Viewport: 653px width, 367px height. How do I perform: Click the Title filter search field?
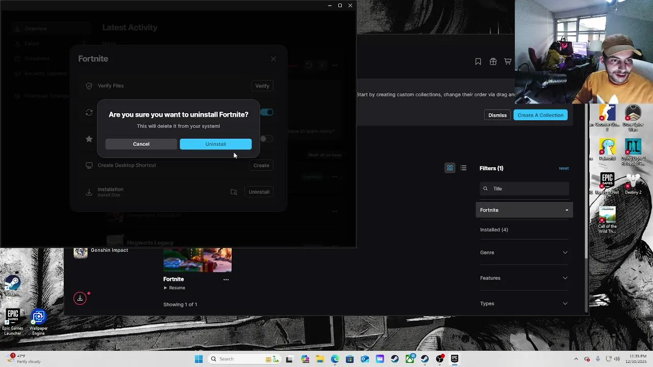coord(524,189)
